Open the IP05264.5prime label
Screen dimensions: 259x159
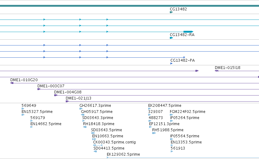[185, 118]
